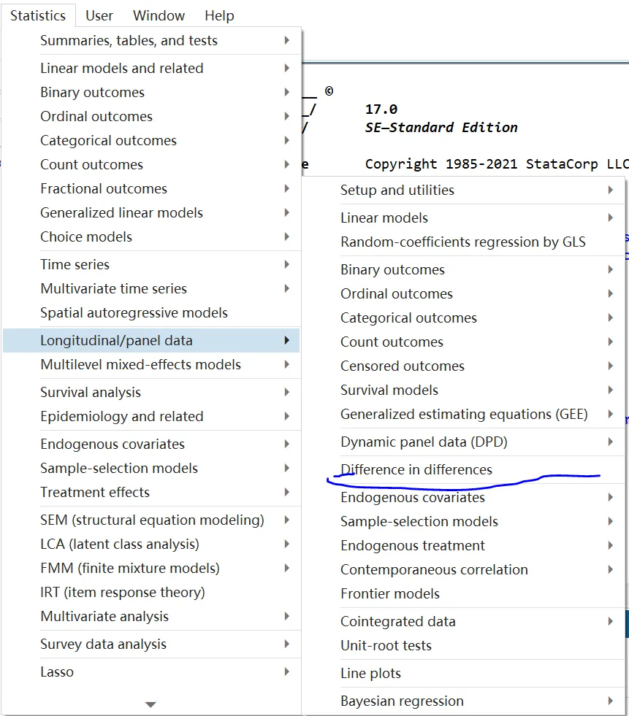
Task: Open the Help menu
Action: (x=219, y=15)
